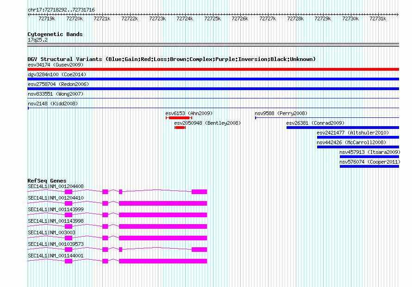The height and width of the screenshot is (287, 412).
Task: Click last exon of SEC14L1 NM_001039573
Action: point(199,250)
